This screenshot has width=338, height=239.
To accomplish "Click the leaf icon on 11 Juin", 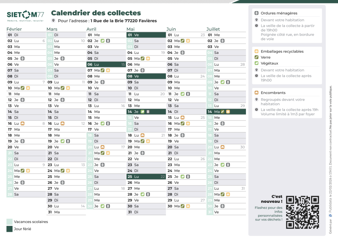I will pos(183,94).
